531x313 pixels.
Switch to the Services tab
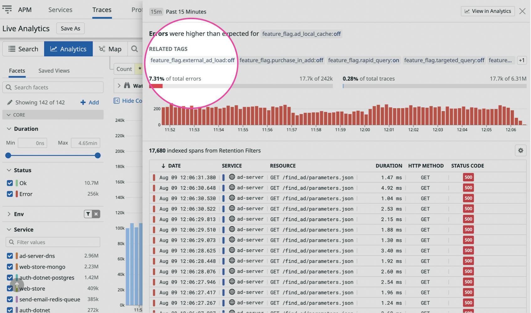tap(60, 10)
